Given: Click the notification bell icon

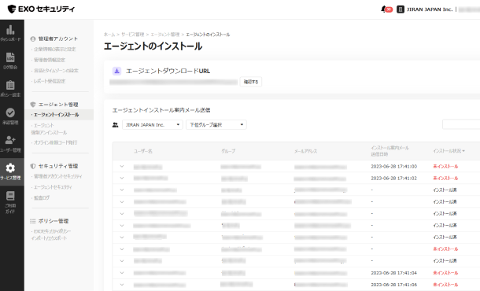Looking at the screenshot, I should coord(384,9).
